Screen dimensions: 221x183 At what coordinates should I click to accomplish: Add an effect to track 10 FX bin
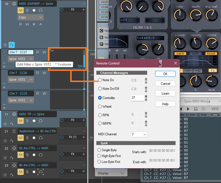pyautogui.click(x=84, y=9)
